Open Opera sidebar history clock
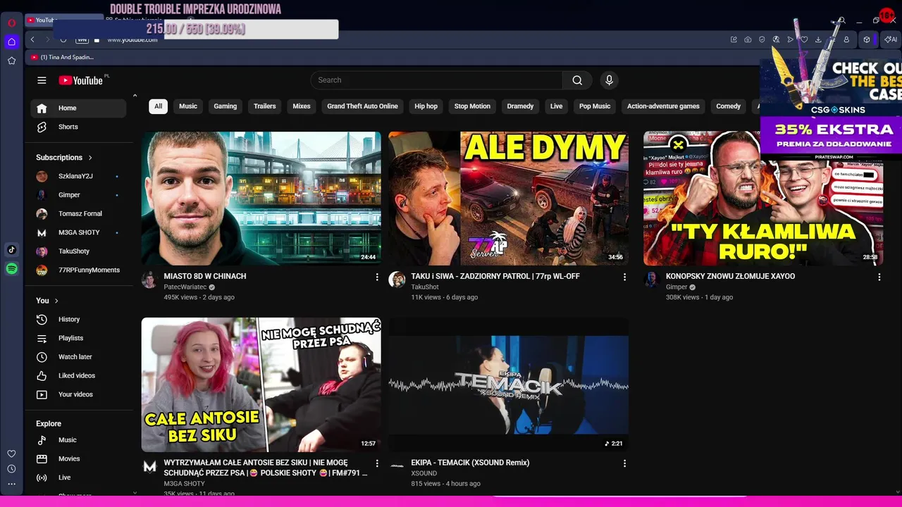Viewport: 902px width, 507px height. [x=11, y=468]
